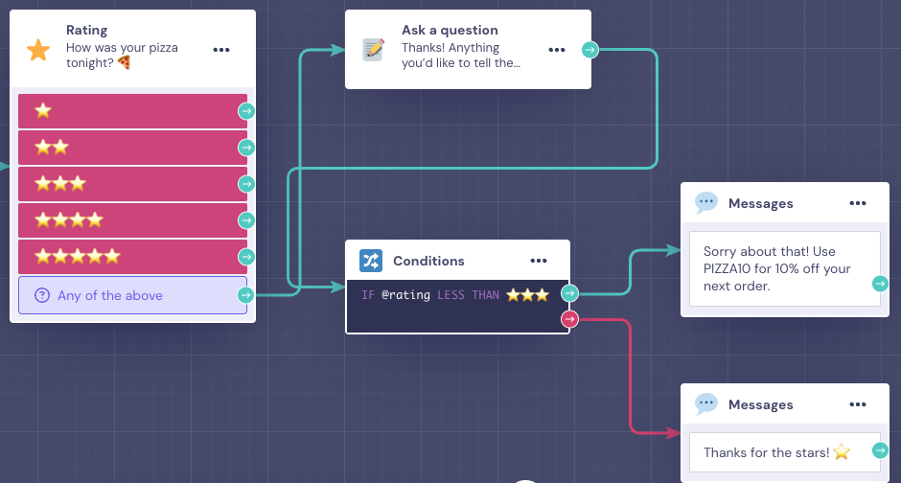
Task: Click the four-star output connector arrow
Action: (246, 220)
